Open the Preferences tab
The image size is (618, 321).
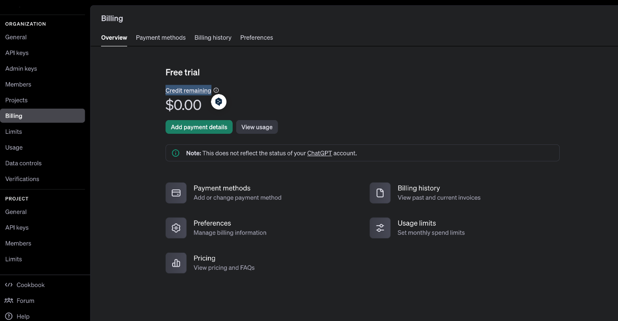click(256, 38)
